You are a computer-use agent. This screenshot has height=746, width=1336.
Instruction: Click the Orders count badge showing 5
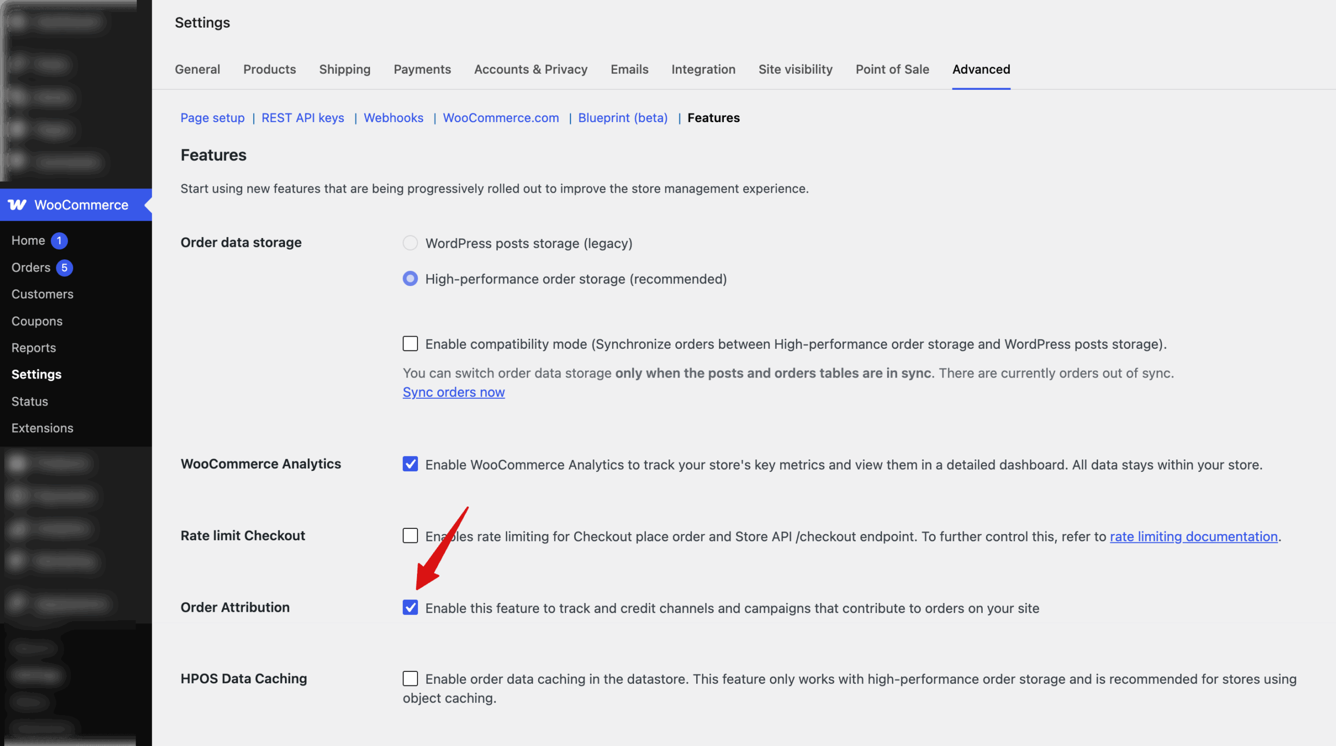[65, 267]
